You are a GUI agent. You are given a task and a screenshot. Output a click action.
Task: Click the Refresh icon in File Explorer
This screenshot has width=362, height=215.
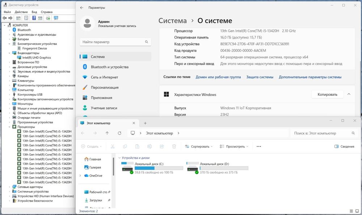(x=119, y=133)
